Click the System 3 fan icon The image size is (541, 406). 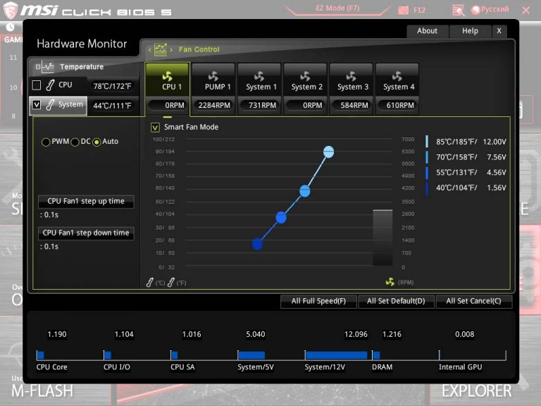pos(351,76)
